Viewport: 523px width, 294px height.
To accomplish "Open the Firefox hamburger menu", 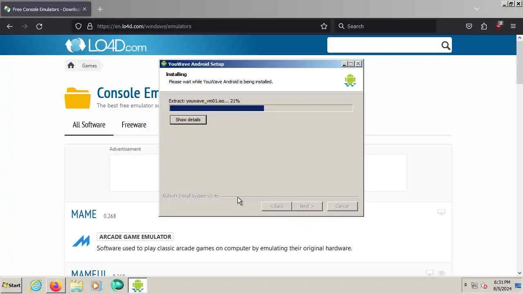I will 513,26.
